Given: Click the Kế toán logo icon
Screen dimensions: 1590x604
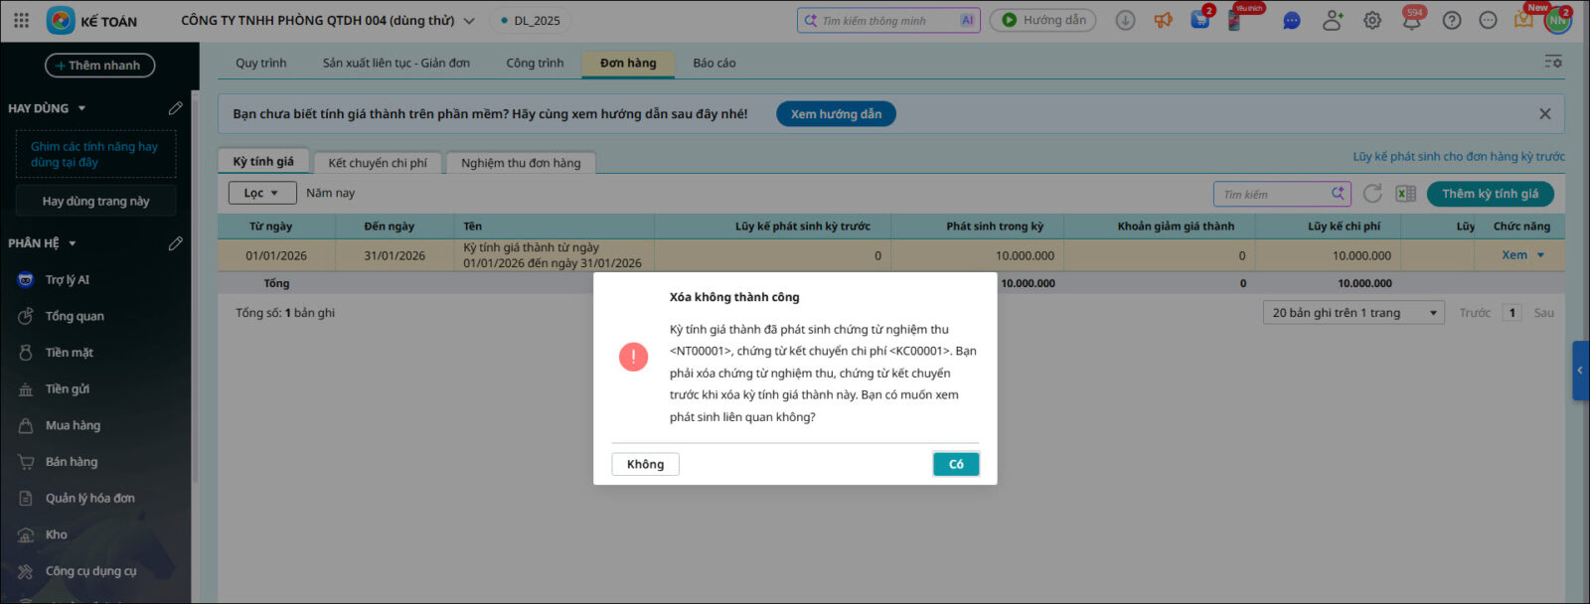Looking at the screenshot, I should [x=61, y=20].
